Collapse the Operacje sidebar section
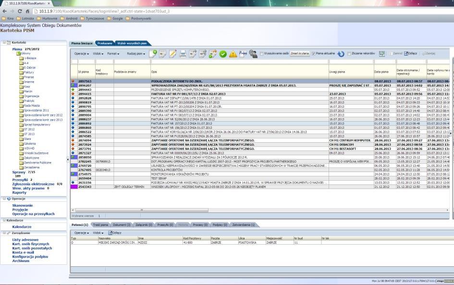Viewport: 454px width, 285px height. [x=4, y=198]
